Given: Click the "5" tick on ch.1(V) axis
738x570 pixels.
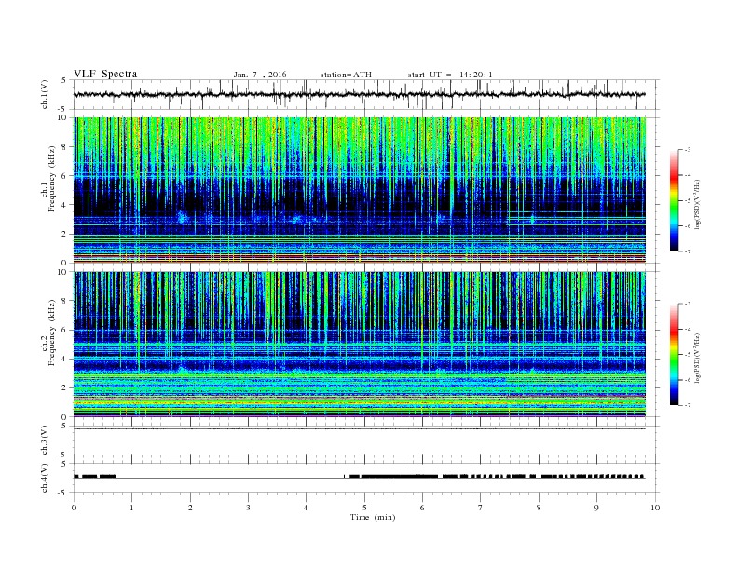Looking at the screenshot, I should click(64, 80).
